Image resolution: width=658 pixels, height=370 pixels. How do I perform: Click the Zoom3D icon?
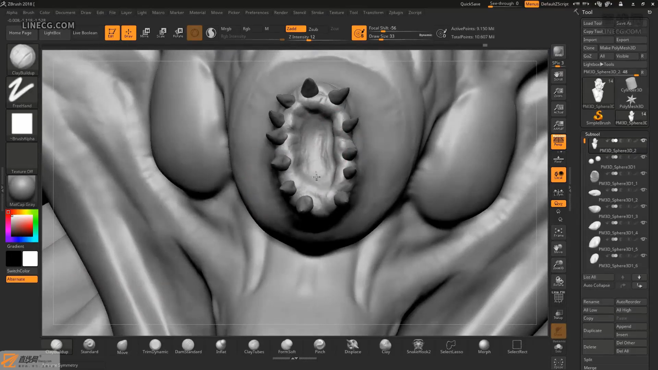(558, 265)
